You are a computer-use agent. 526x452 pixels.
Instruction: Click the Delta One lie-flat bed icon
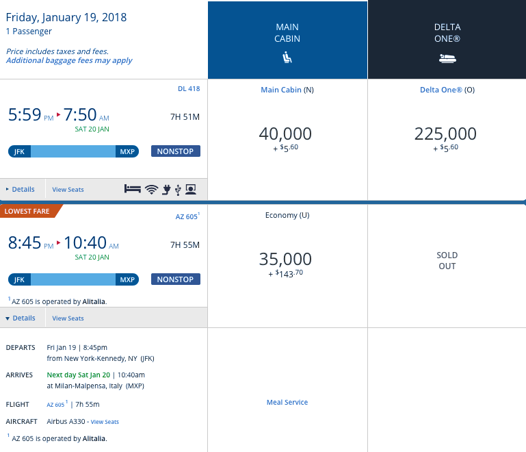(x=447, y=59)
